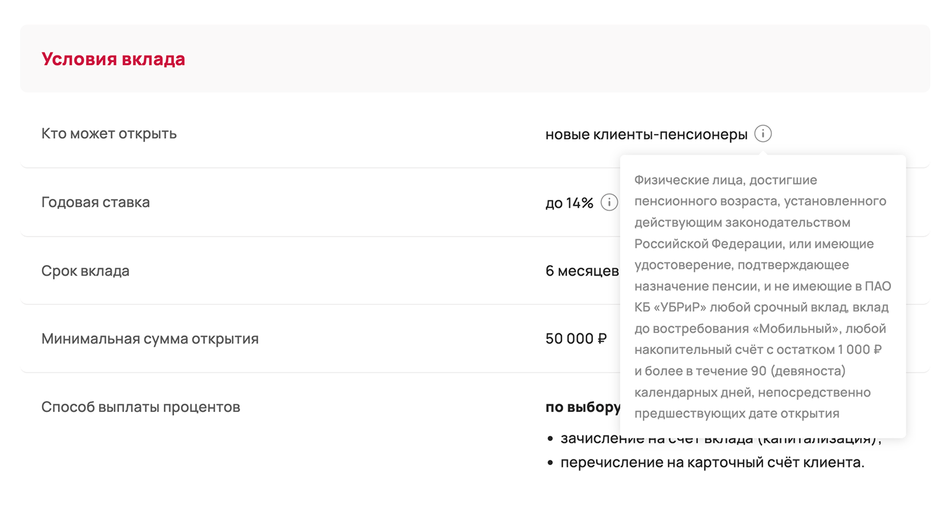The image size is (951, 510).
Task: Select the Минимальная сумма открытия label
Action: [149, 339]
